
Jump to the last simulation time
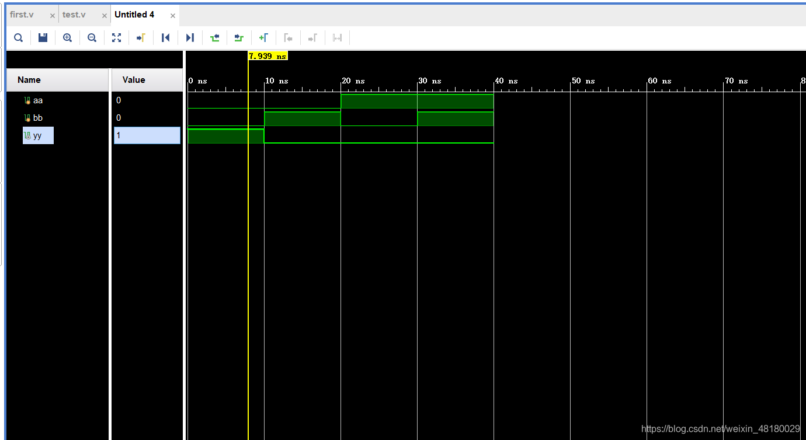point(190,38)
